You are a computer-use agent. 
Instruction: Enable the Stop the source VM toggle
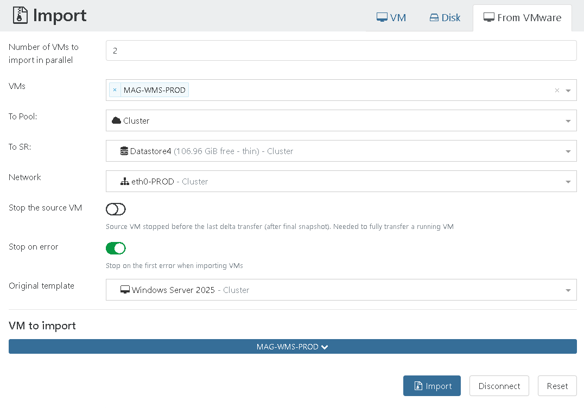click(116, 209)
